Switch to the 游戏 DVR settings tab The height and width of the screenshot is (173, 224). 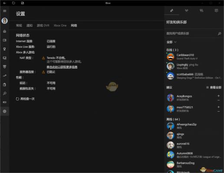pos(43,26)
